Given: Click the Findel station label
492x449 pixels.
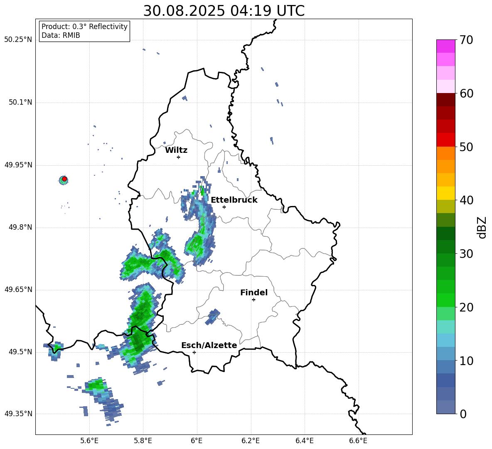Looking at the screenshot, I should click(x=254, y=292).
